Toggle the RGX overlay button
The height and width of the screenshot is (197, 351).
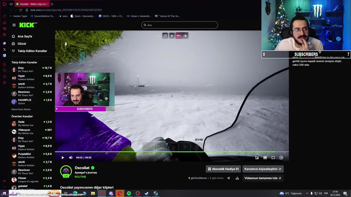coord(179,36)
